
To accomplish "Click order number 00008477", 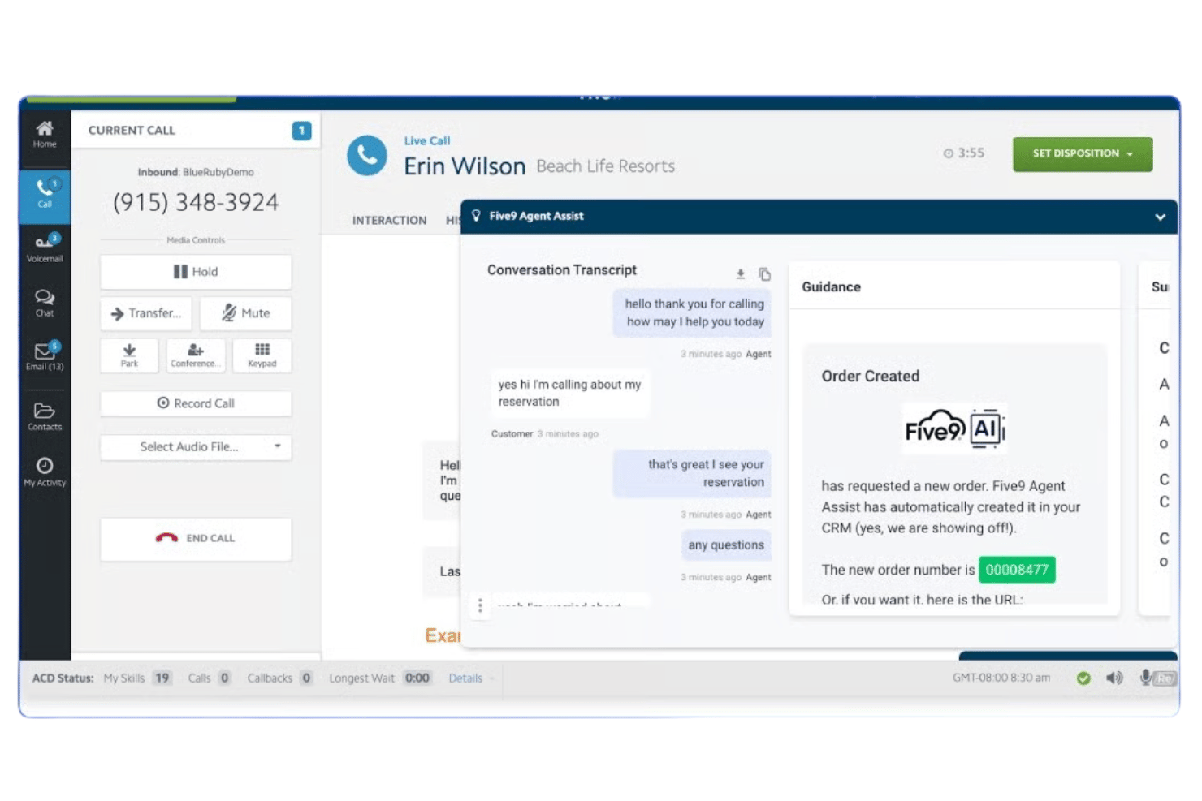I will pos(1016,570).
